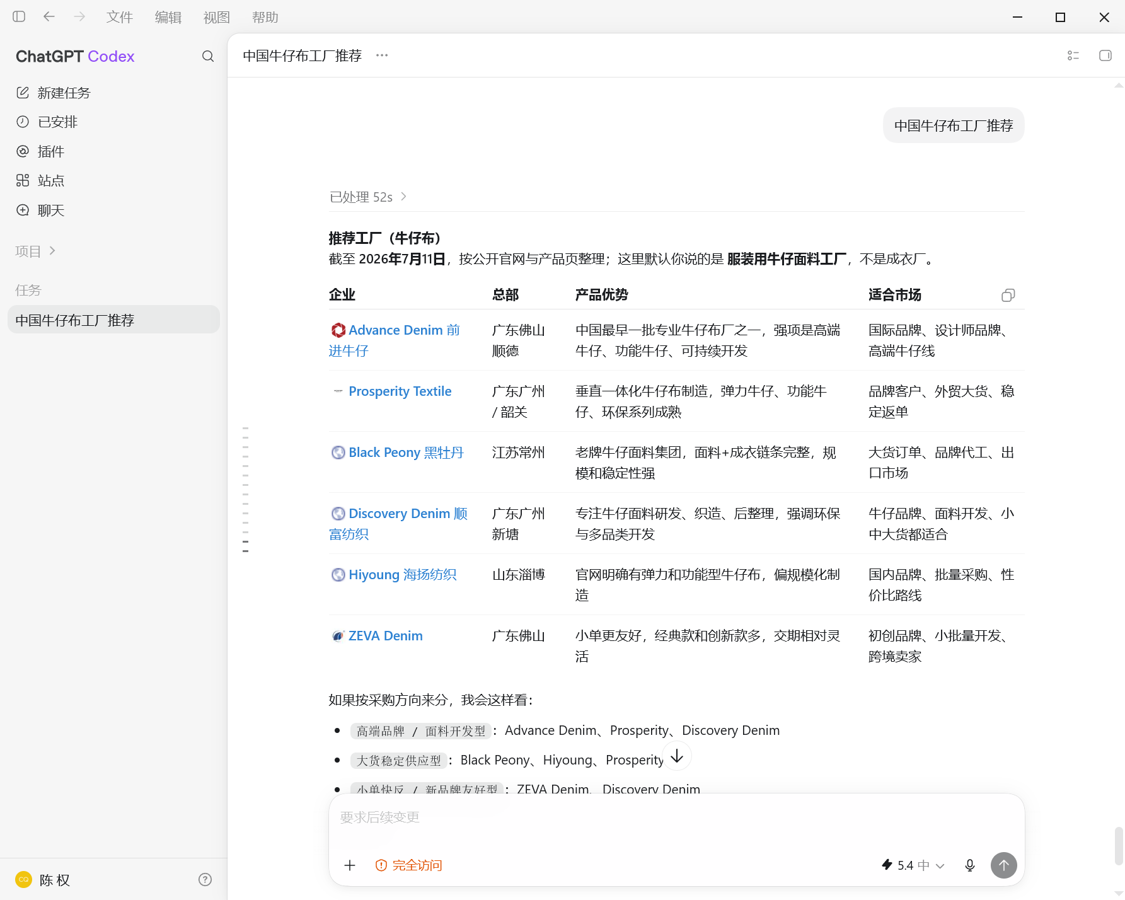This screenshot has height=900, width=1125.
Task: Open the 帮助 menu
Action: point(265,17)
